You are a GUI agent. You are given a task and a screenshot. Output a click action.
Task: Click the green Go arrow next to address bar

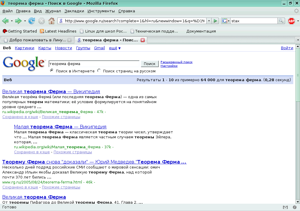pos(215,21)
